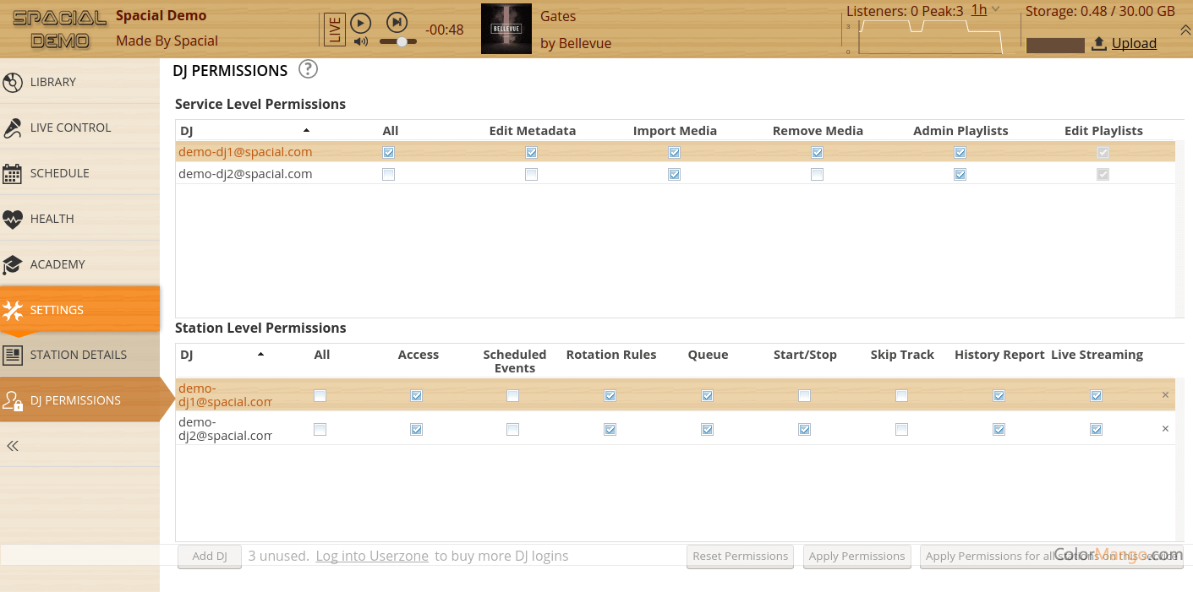The image size is (1193, 592).
Task: Open the Log into Userzone link
Action: (372, 556)
